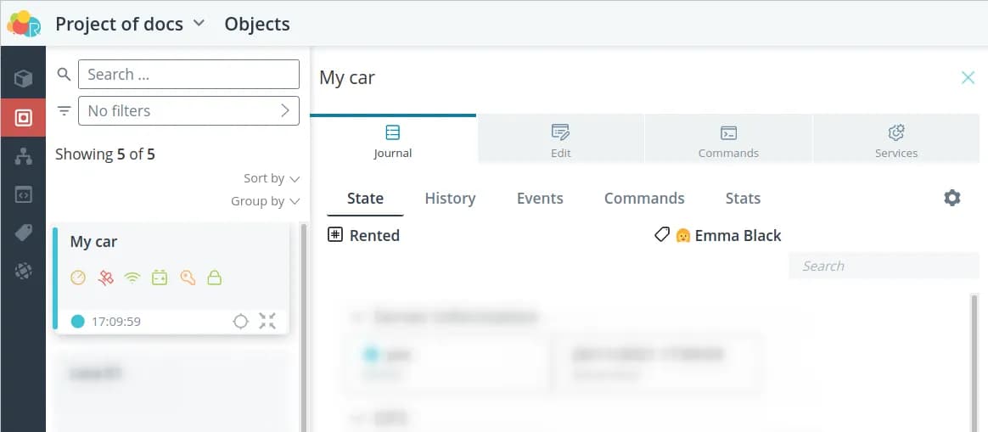
Task: Switch to the Edit tab
Action: (x=560, y=140)
